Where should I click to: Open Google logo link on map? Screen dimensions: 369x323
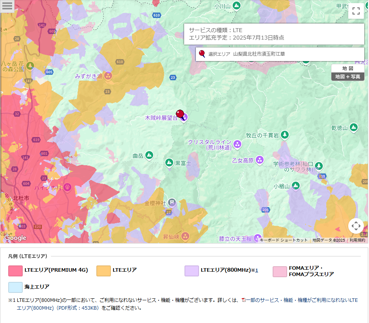pyautogui.click(x=16, y=238)
